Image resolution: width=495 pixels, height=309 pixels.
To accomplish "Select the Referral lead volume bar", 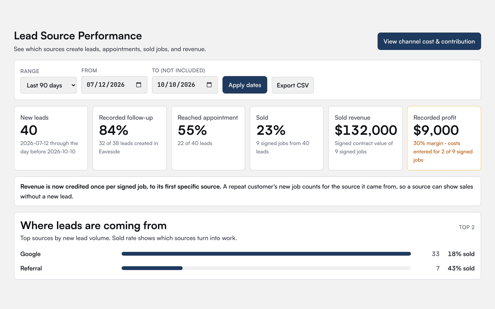I will (266, 268).
